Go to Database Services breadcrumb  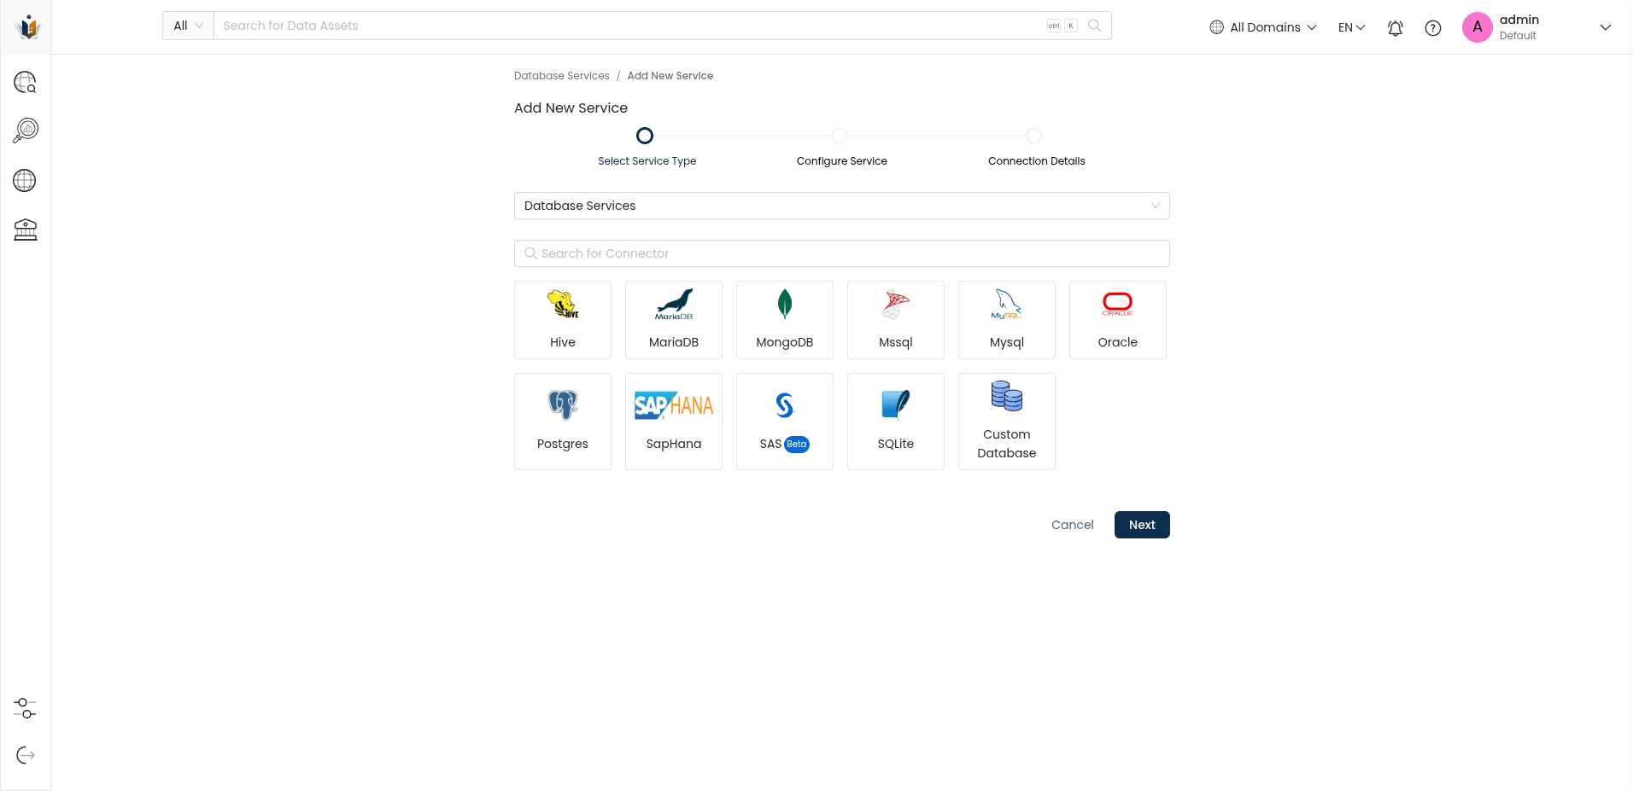[x=562, y=76]
